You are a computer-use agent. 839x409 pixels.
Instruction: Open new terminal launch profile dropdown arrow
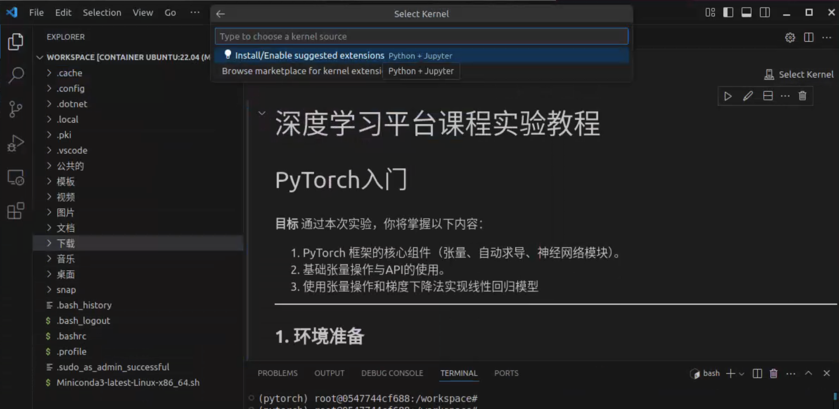click(741, 374)
